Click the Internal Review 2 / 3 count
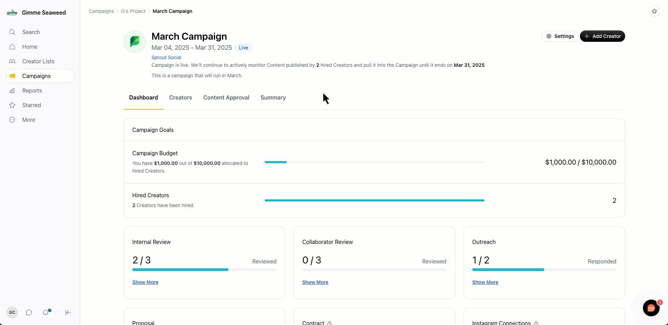 click(x=141, y=260)
